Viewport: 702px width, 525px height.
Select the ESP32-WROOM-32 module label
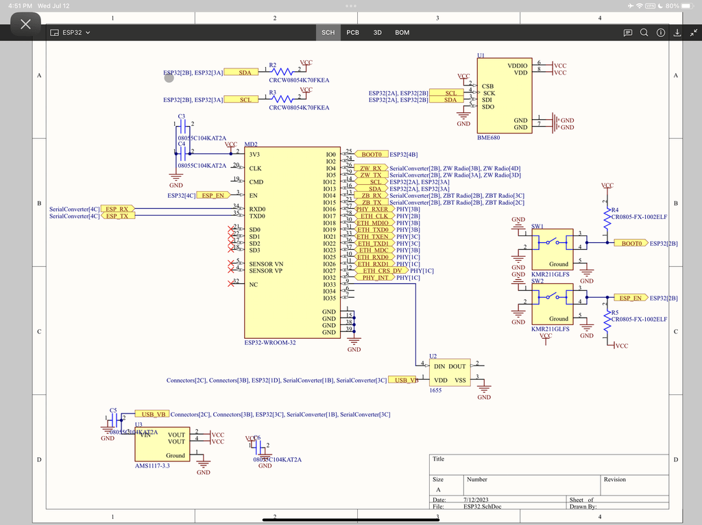270,342
